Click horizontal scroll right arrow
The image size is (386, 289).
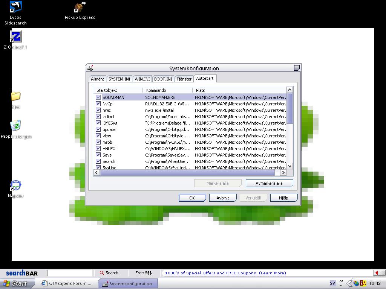(283, 172)
